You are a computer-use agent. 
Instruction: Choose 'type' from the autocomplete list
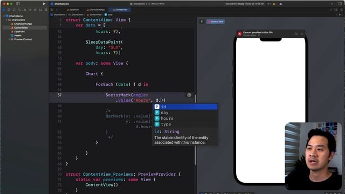click(185, 124)
